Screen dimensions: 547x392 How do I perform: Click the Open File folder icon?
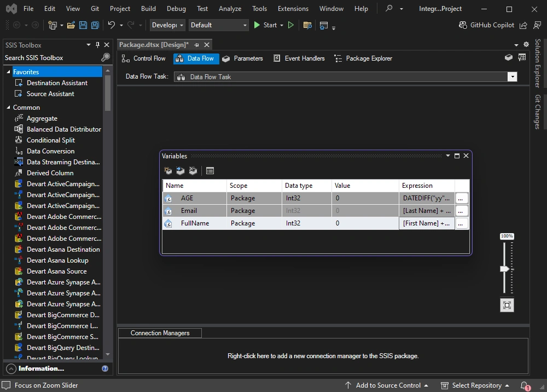[x=71, y=25]
